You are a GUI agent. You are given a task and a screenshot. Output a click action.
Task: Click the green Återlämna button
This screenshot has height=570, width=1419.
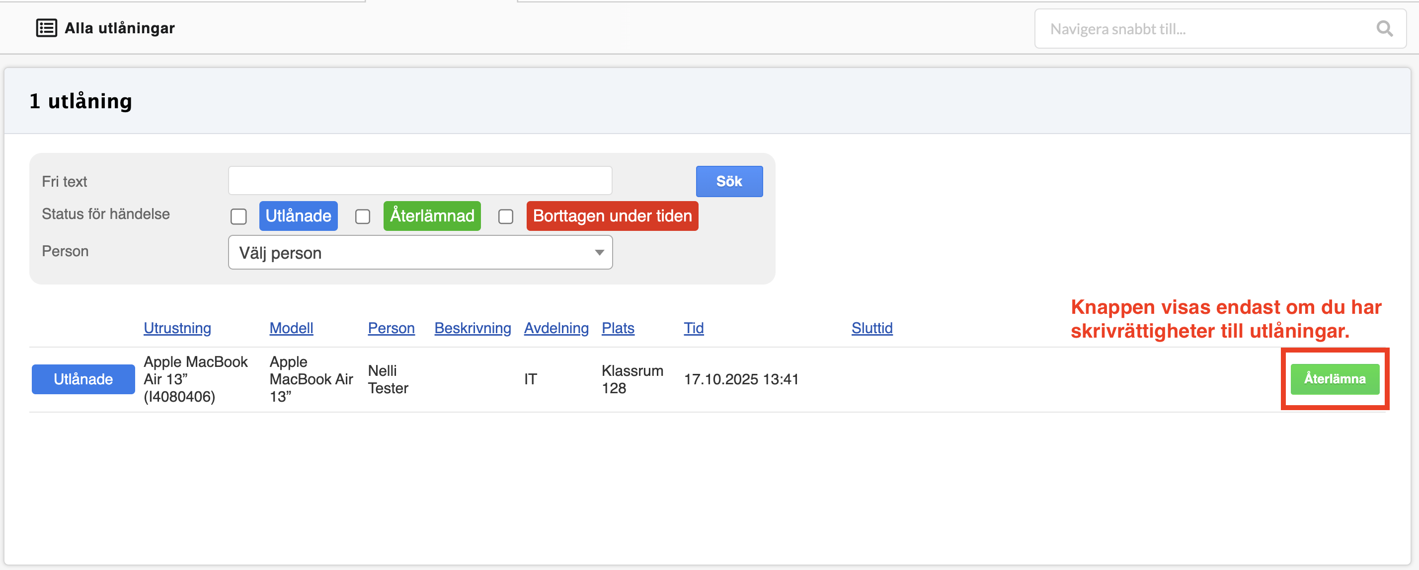click(1334, 379)
